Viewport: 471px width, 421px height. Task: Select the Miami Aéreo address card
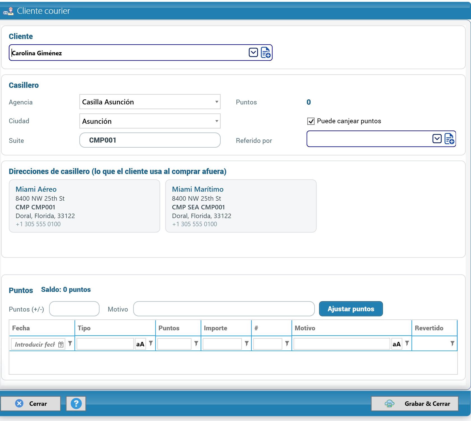84,206
